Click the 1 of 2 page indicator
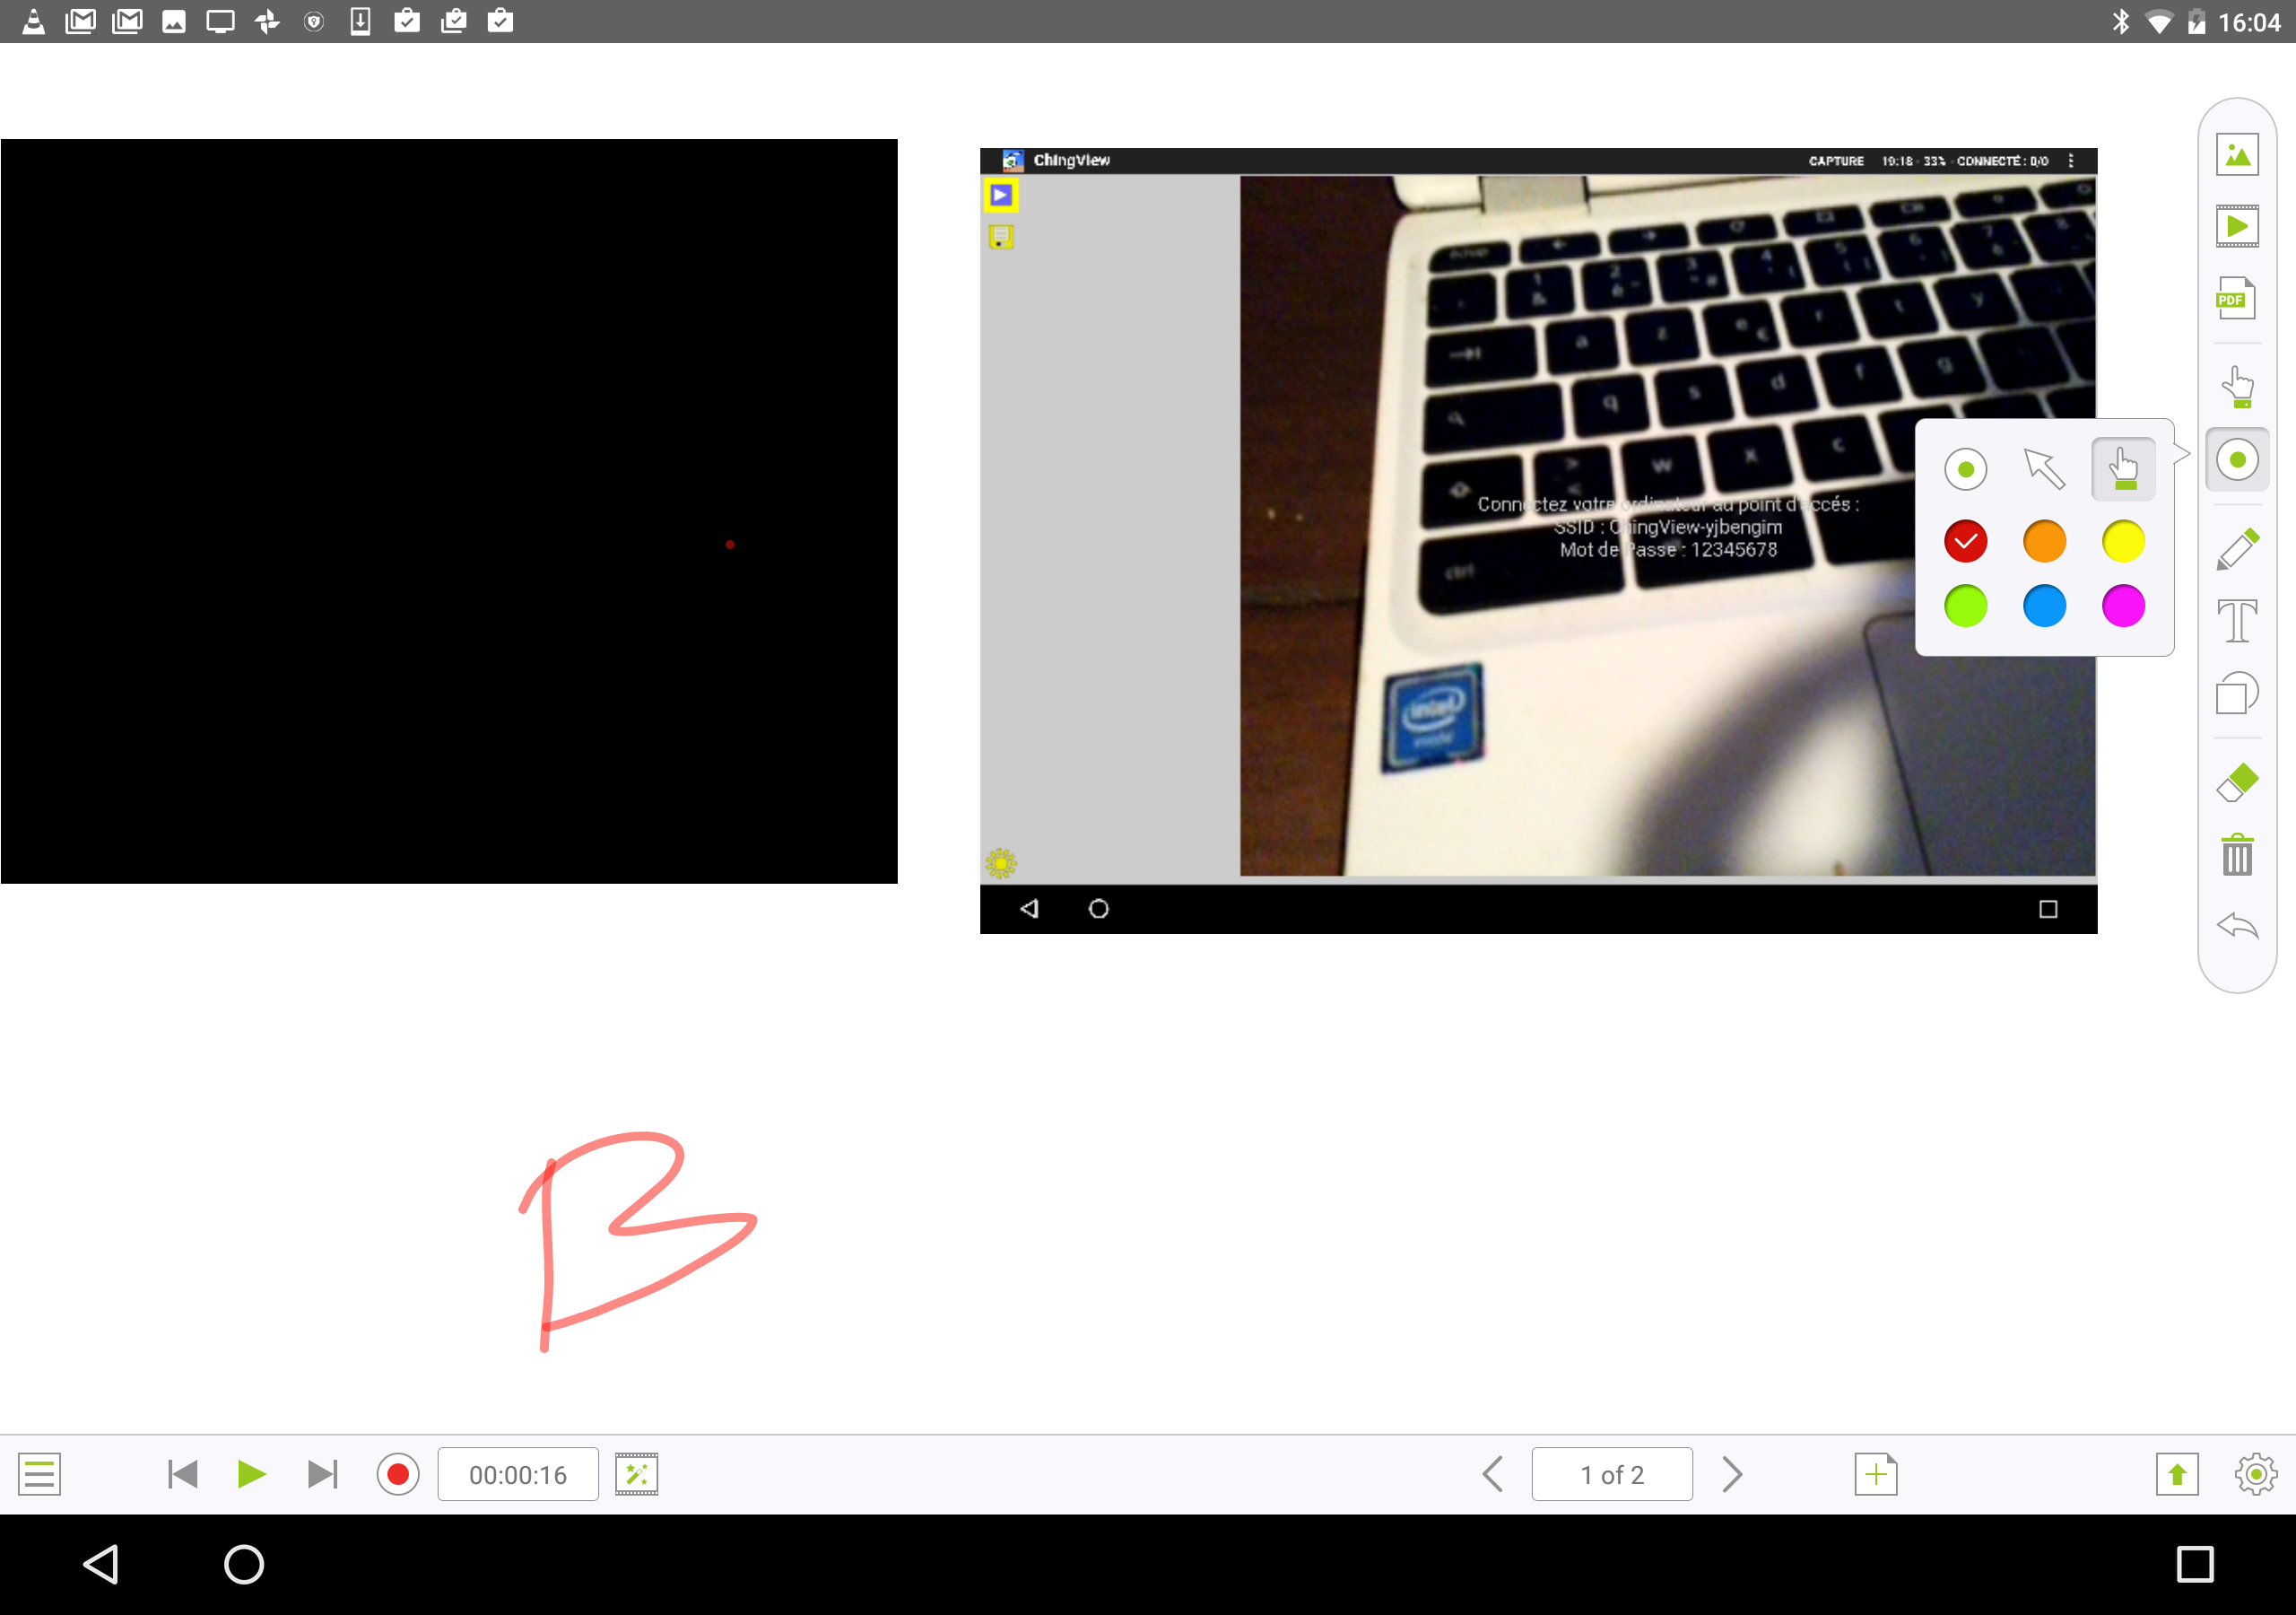 click(x=1612, y=1474)
